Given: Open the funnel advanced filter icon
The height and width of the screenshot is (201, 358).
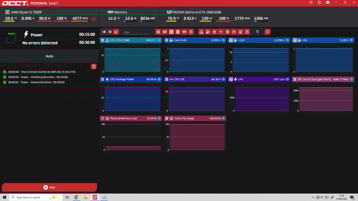Looking at the screenshot, I should tap(257, 32).
